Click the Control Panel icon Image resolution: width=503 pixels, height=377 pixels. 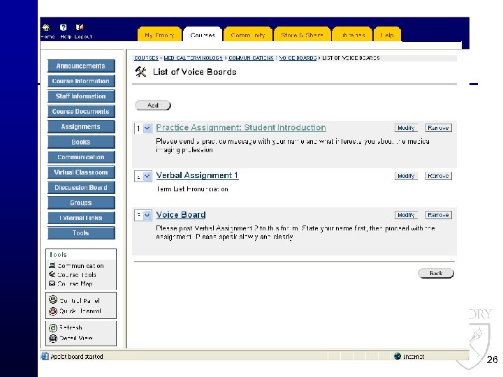53,300
